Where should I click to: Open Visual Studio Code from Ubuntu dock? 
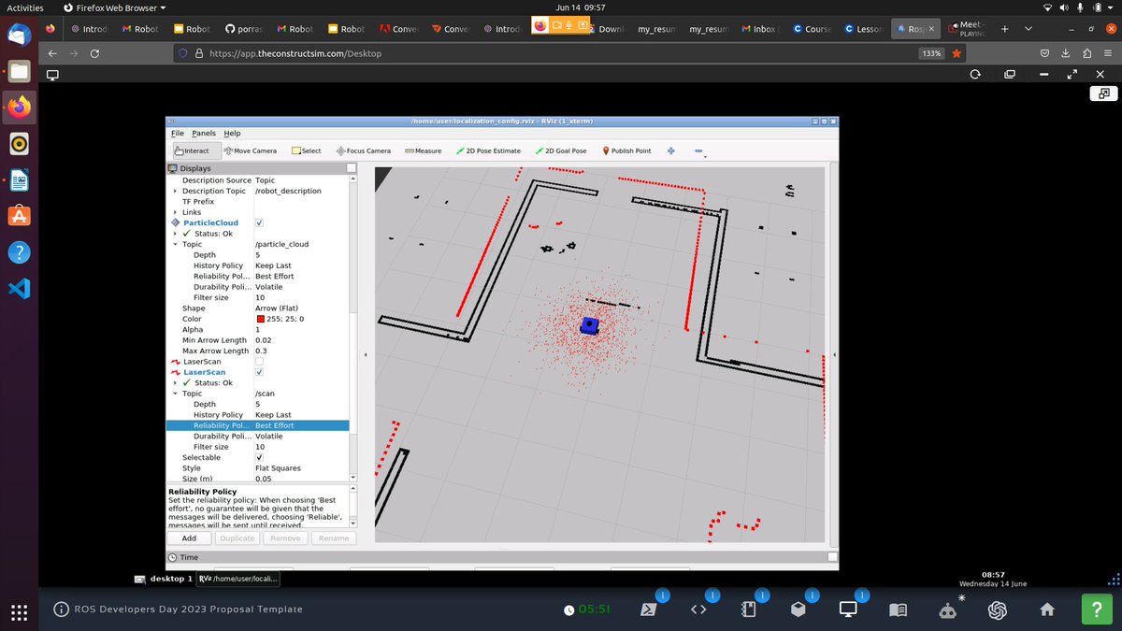point(20,288)
